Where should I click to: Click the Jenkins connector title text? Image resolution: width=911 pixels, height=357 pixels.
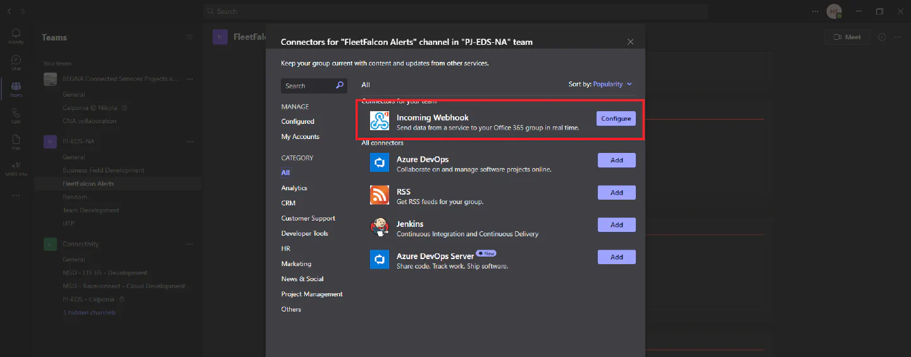pos(410,224)
